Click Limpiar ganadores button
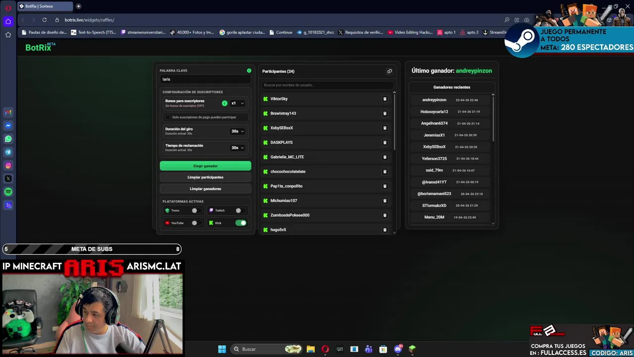The height and width of the screenshot is (357, 634). tap(206, 189)
